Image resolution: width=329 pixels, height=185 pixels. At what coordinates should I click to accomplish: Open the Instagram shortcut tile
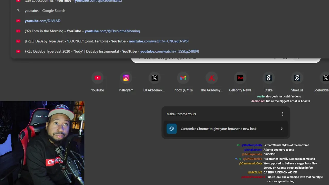[x=126, y=82]
